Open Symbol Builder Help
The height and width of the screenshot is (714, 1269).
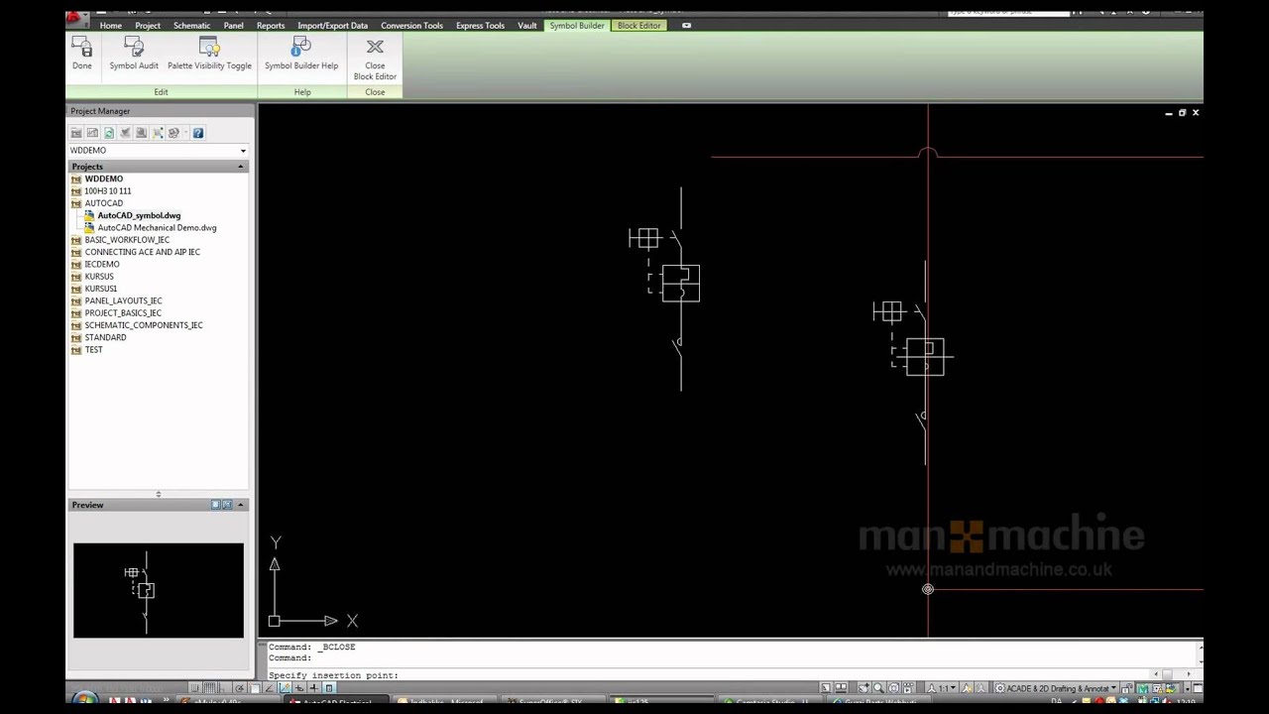click(301, 54)
